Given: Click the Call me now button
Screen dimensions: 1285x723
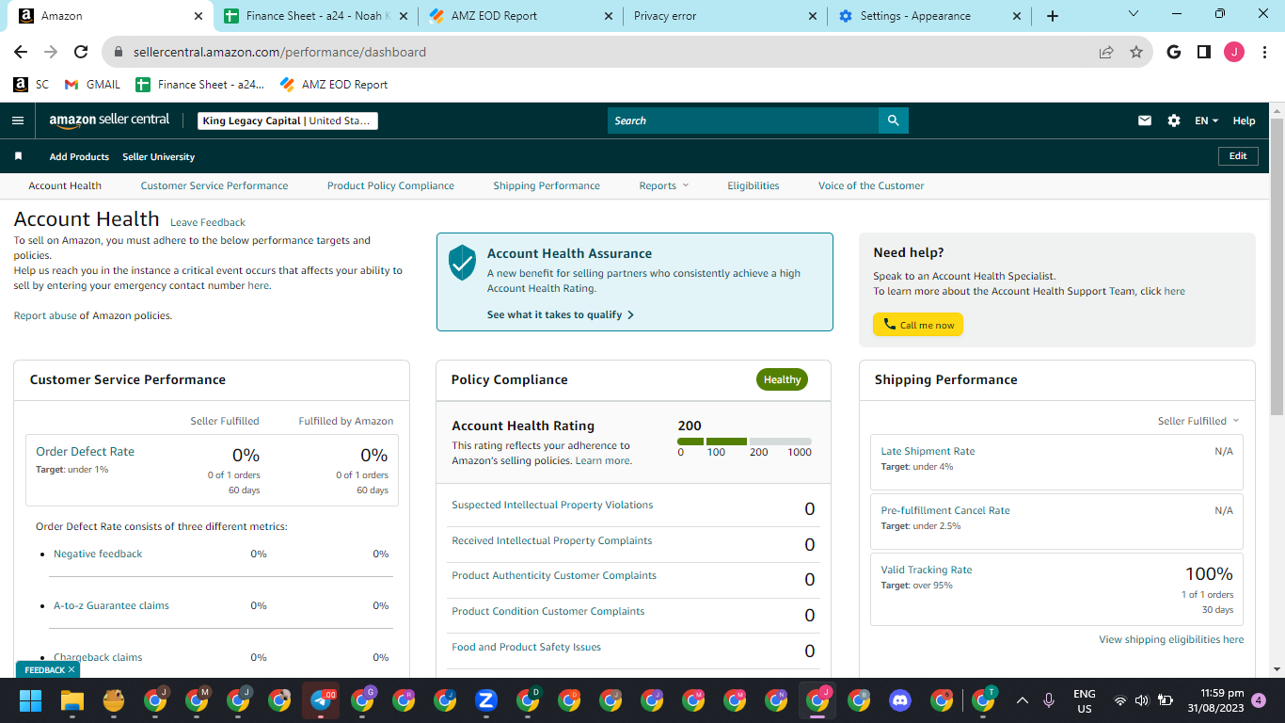Looking at the screenshot, I should click(918, 325).
